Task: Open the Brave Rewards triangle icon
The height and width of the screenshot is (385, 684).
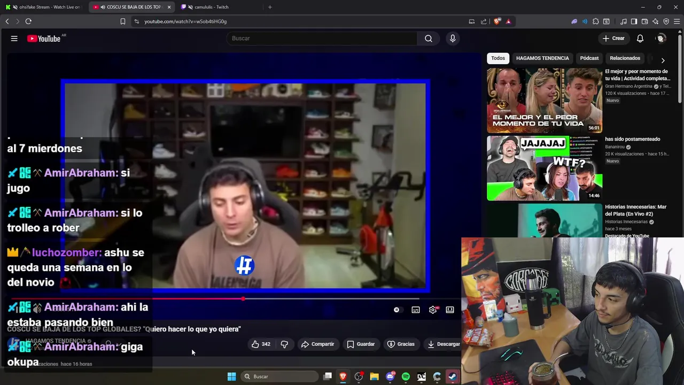Action: tap(508, 21)
